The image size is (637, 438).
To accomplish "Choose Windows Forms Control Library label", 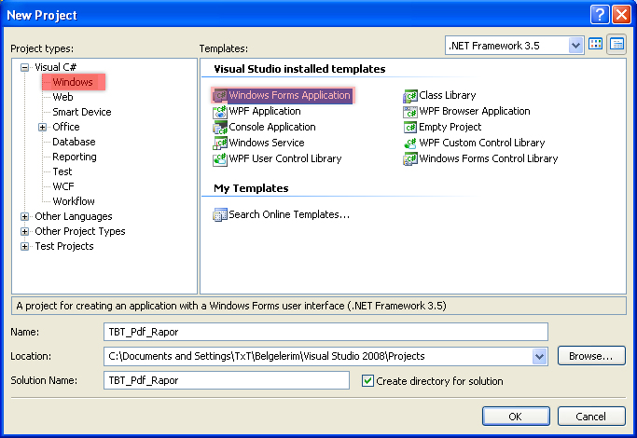I will (489, 158).
